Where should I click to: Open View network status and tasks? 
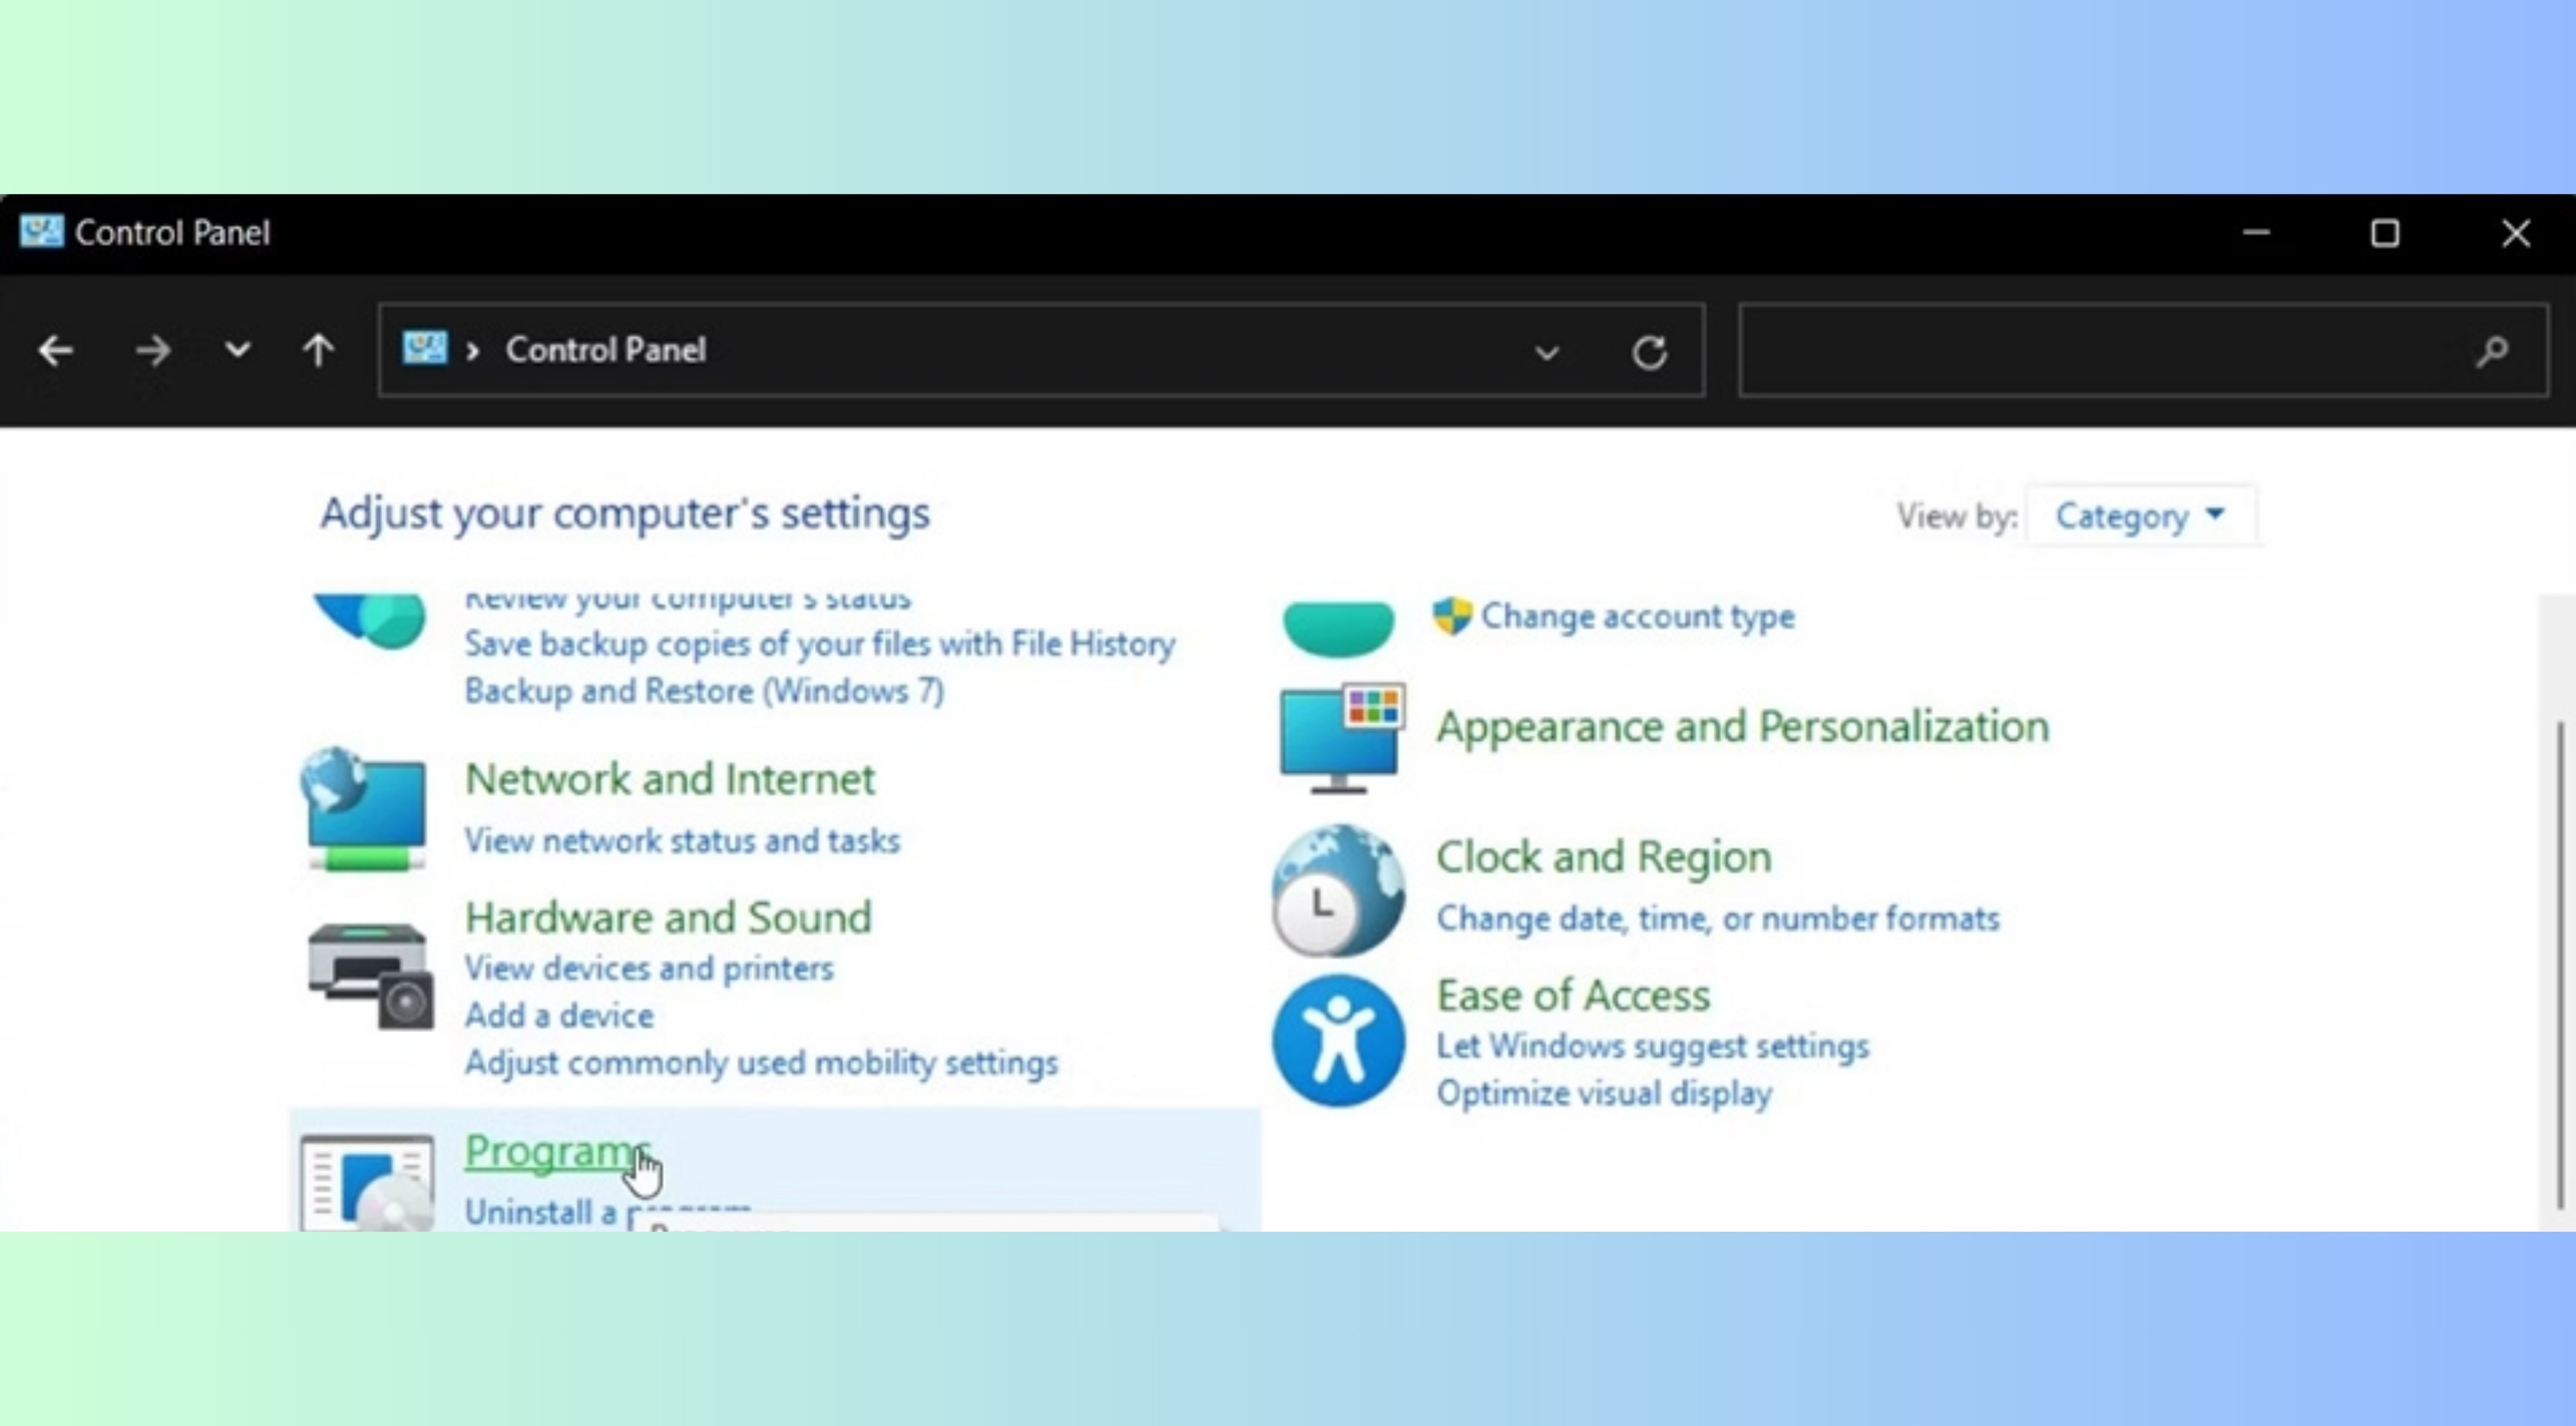(x=682, y=841)
